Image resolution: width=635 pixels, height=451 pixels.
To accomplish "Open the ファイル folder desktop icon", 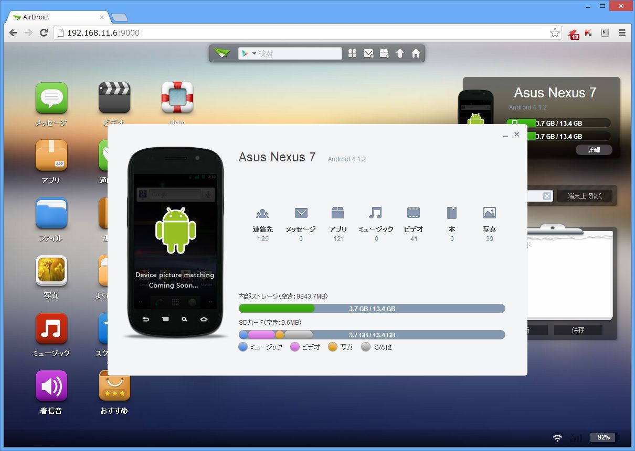I will click(51, 213).
